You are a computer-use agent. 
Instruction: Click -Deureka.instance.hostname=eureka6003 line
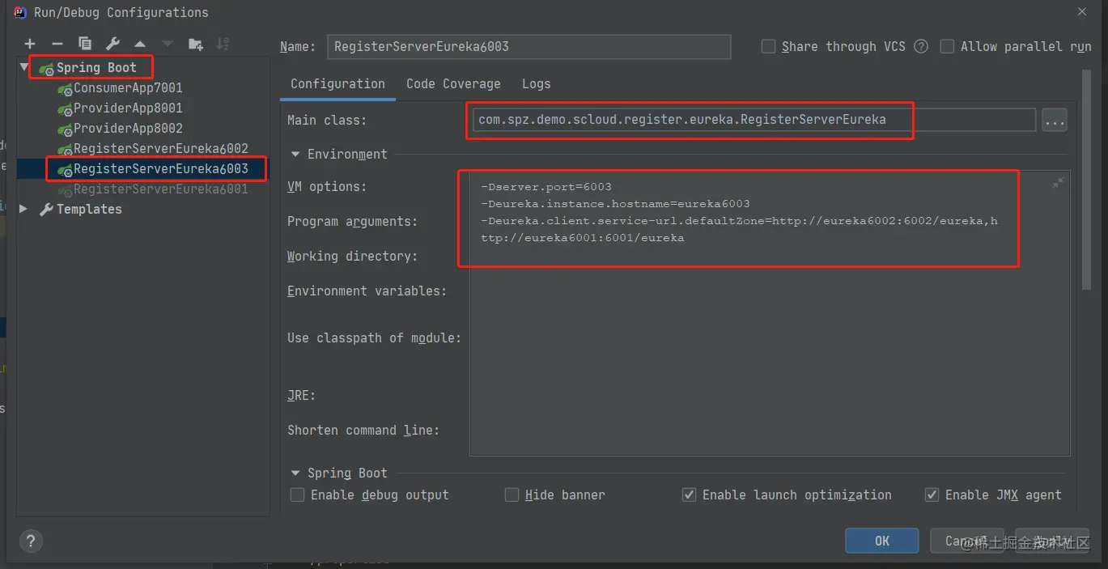(615, 203)
